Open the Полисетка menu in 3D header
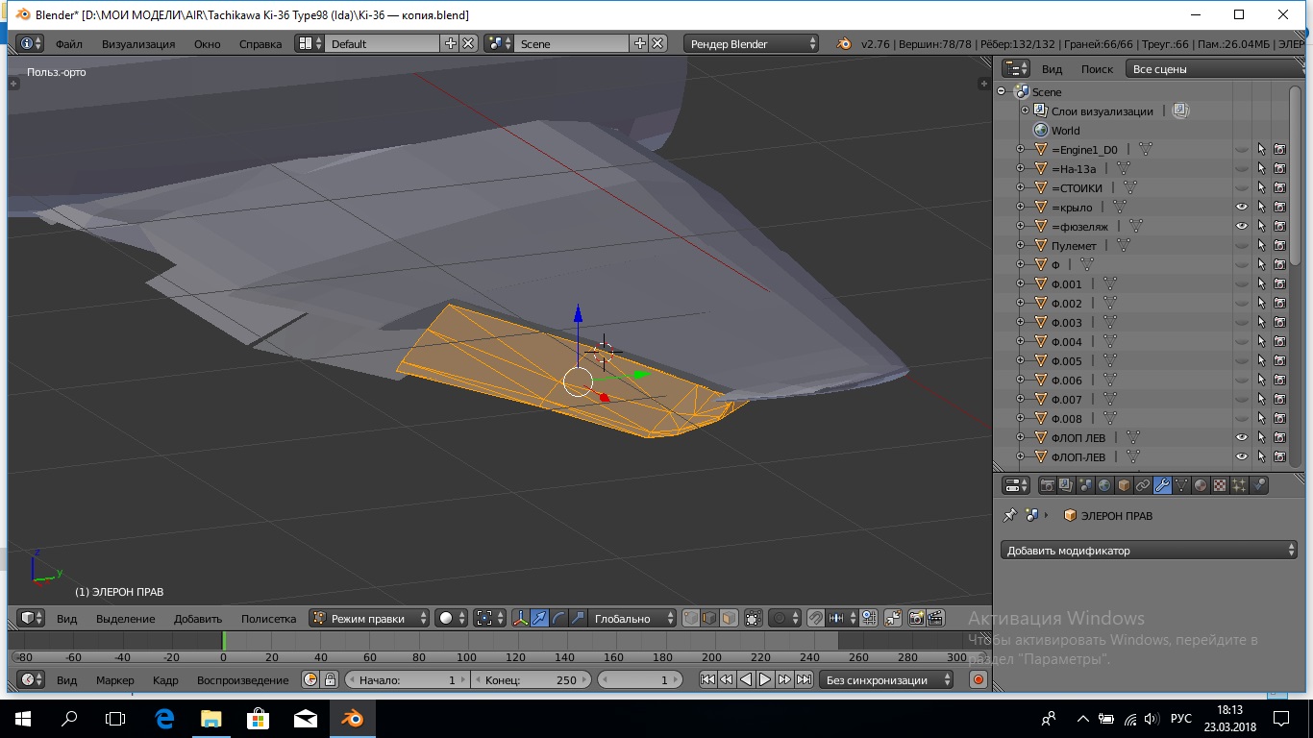The height and width of the screenshot is (738, 1313). (x=268, y=619)
